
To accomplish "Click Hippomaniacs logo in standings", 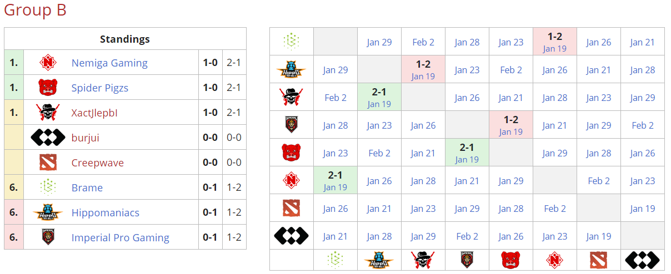I will click(48, 212).
